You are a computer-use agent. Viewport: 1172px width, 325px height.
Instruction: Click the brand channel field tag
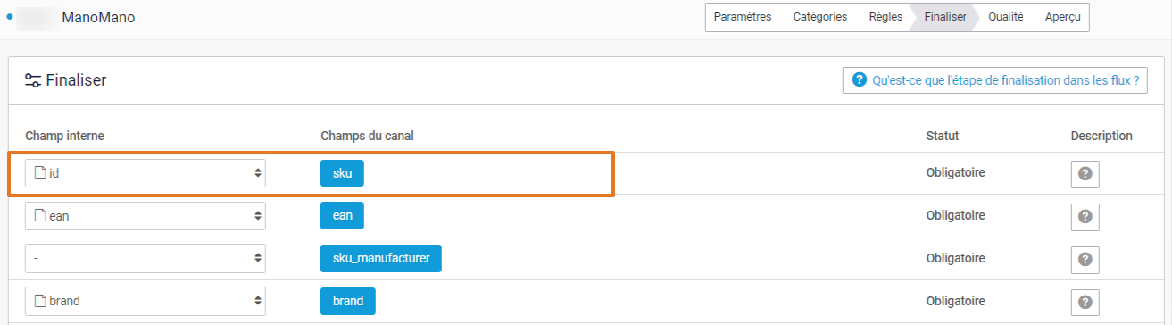(x=348, y=301)
